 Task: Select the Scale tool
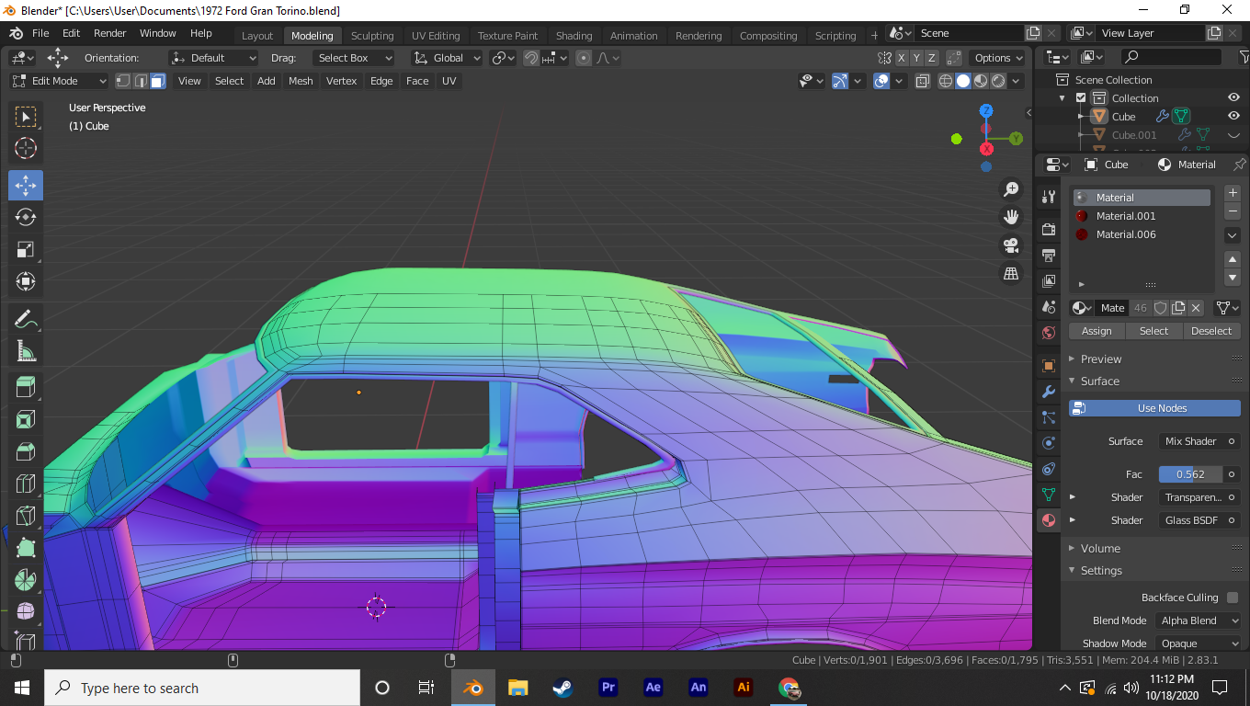point(26,249)
